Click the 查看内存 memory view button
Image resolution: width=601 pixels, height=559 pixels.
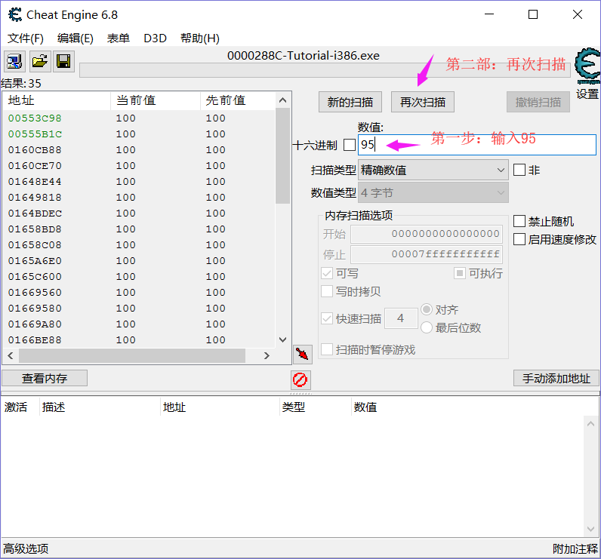(x=45, y=378)
